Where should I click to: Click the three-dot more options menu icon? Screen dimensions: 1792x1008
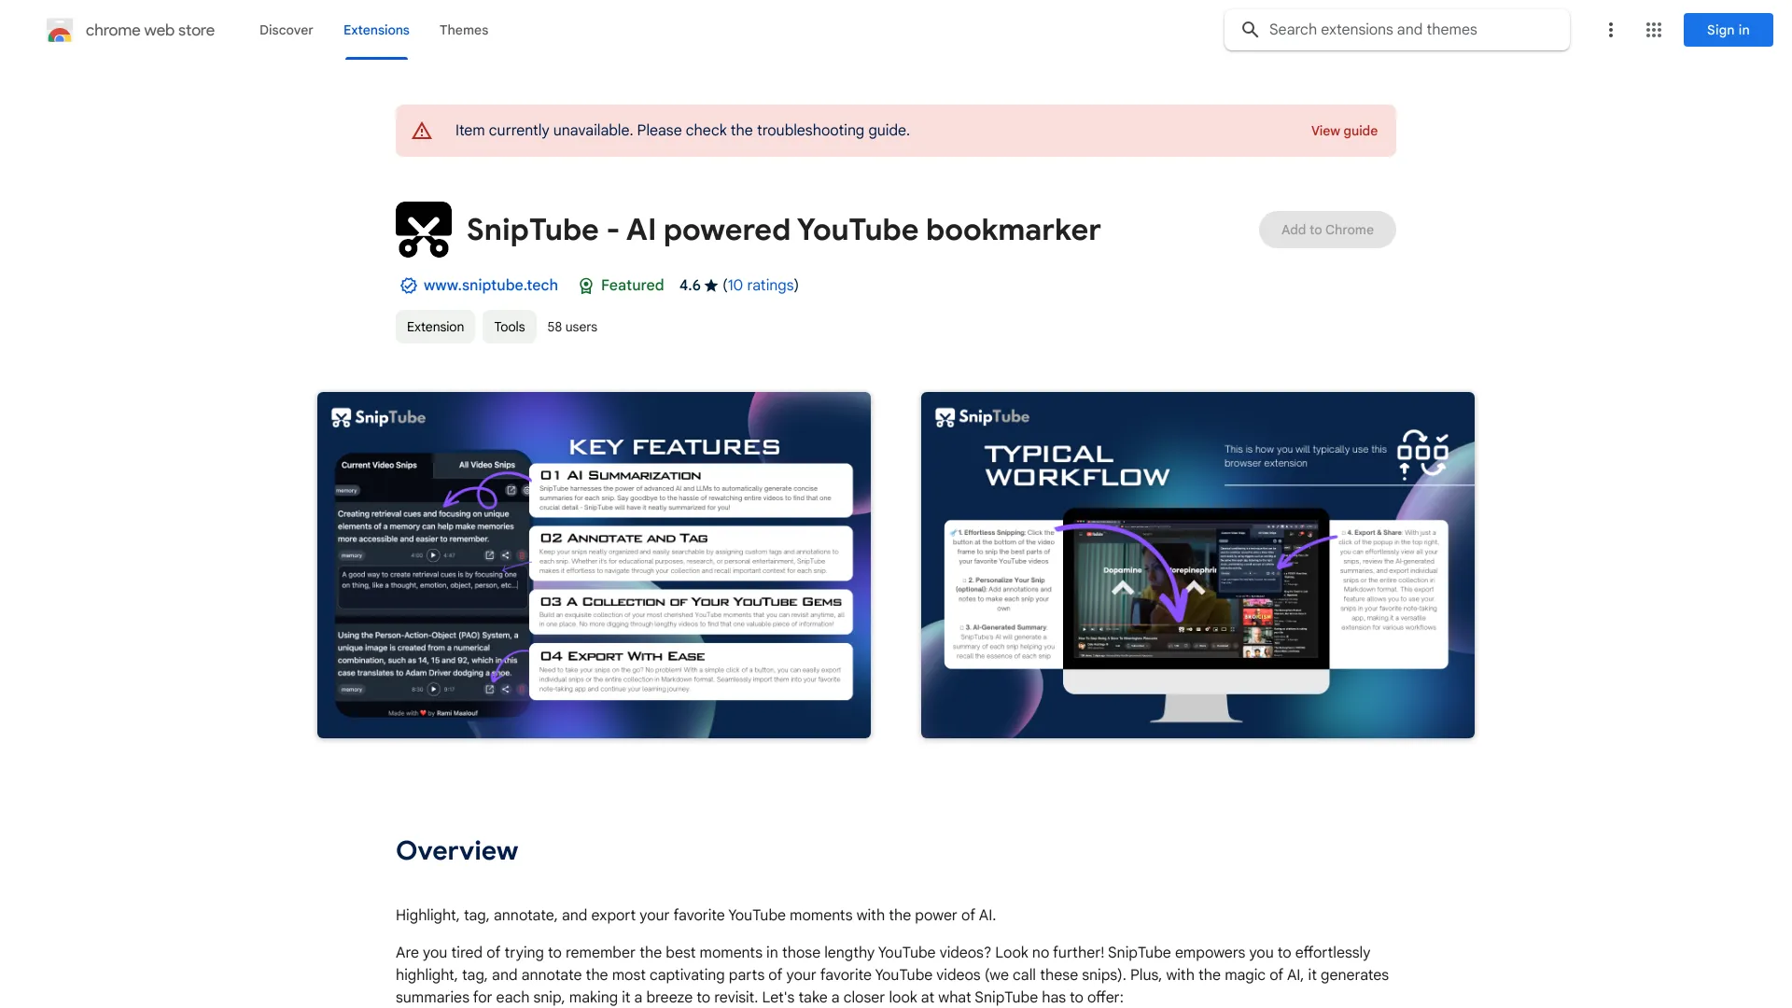[1609, 30]
